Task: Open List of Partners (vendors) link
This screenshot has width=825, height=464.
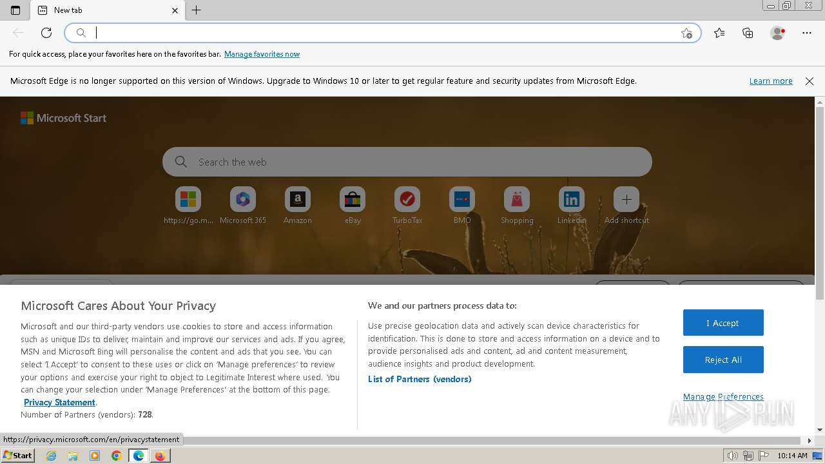Action: point(420,379)
